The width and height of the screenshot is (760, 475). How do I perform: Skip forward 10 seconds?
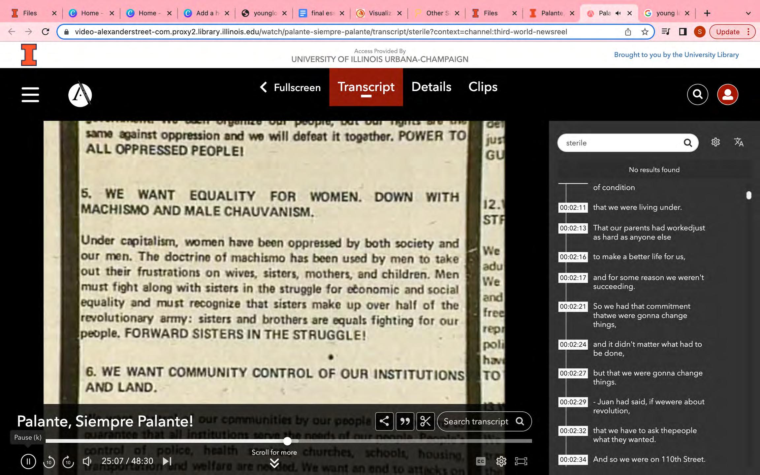tap(68, 461)
